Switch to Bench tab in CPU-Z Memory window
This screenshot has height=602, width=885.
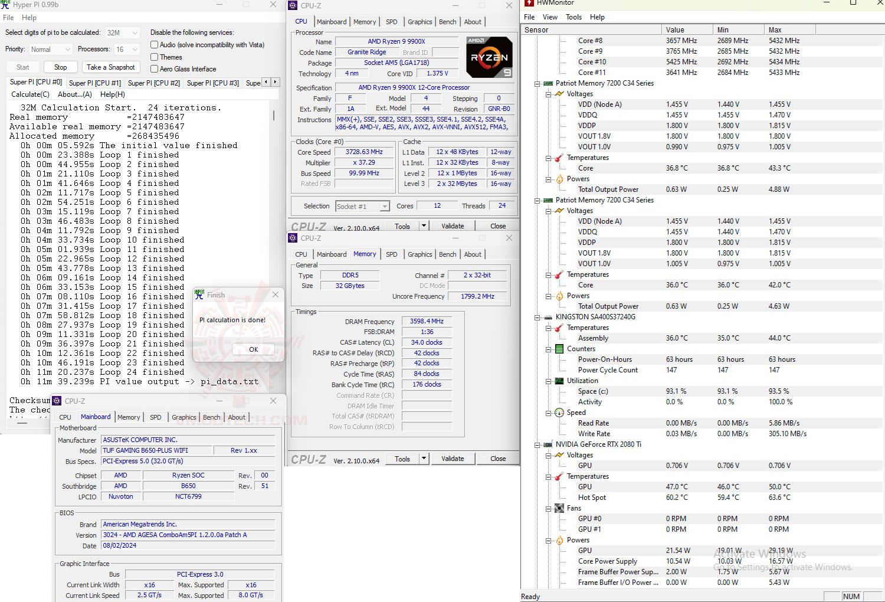(x=447, y=254)
